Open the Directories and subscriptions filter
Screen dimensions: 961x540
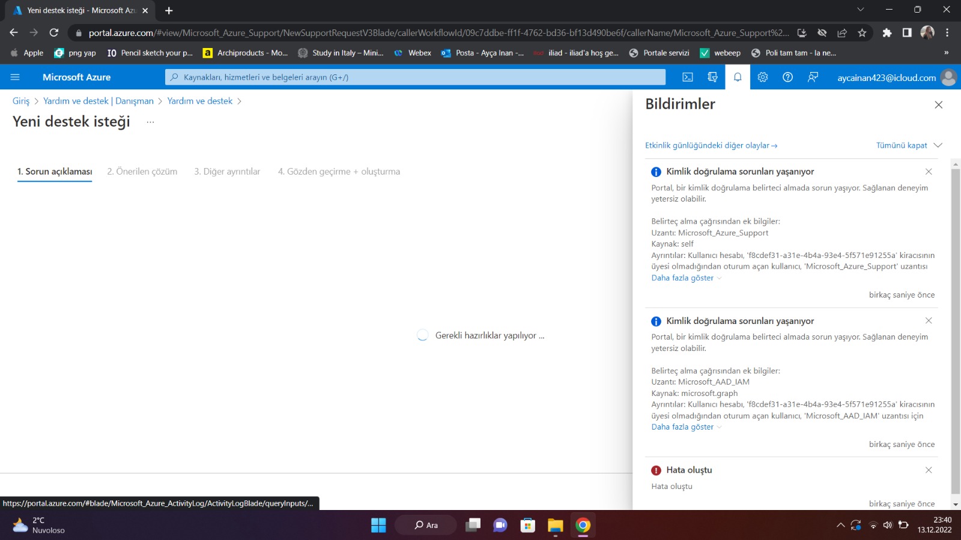[713, 77]
